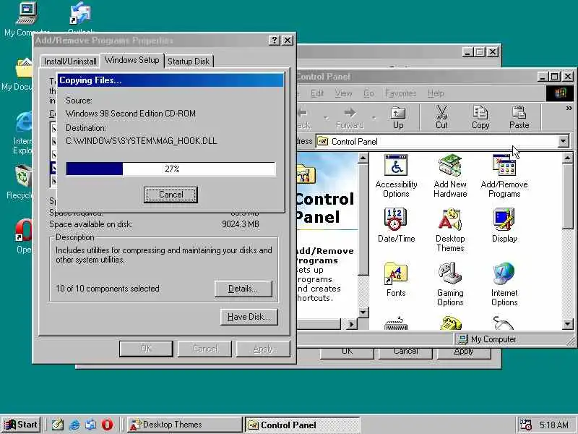Click the Forward toolbar arrow
The height and width of the screenshot is (434, 578).
[x=350, y=118]
